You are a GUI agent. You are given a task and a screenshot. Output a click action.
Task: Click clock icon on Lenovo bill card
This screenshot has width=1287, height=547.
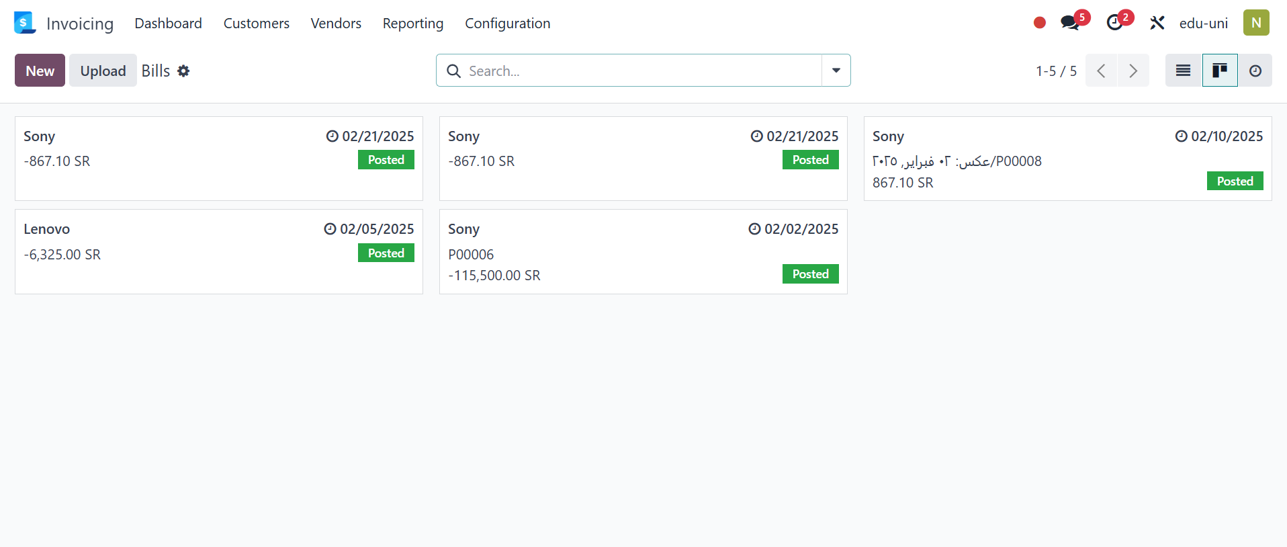[330, 229]
